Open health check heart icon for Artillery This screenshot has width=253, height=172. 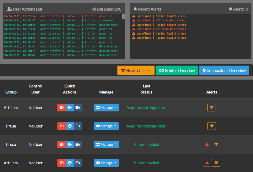pyautogui.click(x=212, y=107)
